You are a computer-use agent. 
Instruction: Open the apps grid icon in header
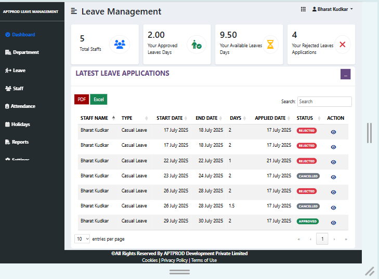point(304,9)
